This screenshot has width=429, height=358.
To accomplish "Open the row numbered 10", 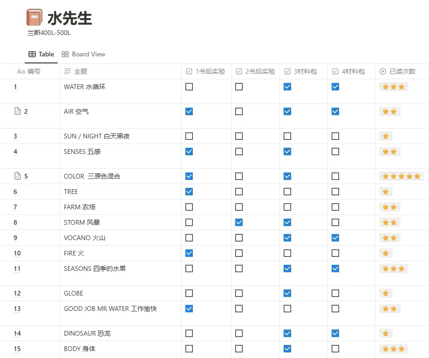I will (17, 253).
